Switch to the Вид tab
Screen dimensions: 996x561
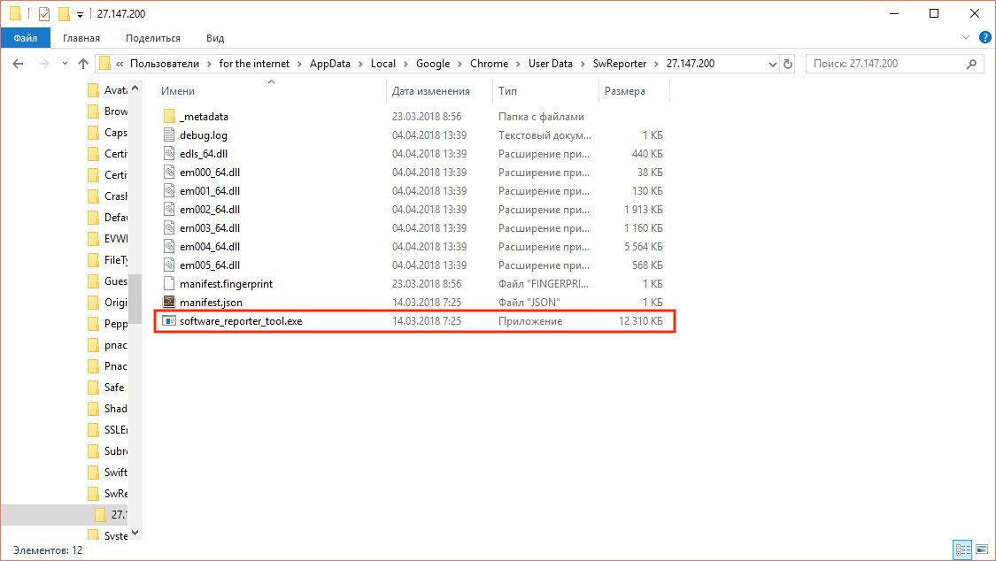[x=215, y=38]
